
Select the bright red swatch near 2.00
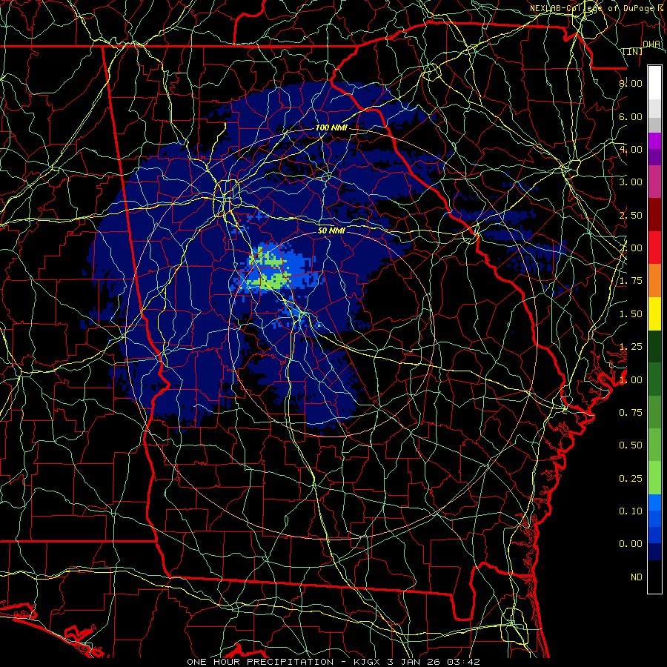click(654, 248)
